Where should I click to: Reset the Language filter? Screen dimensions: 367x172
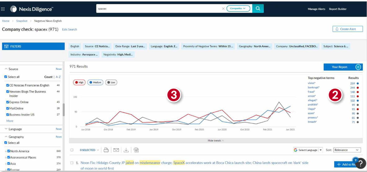[x=59, y=129]
